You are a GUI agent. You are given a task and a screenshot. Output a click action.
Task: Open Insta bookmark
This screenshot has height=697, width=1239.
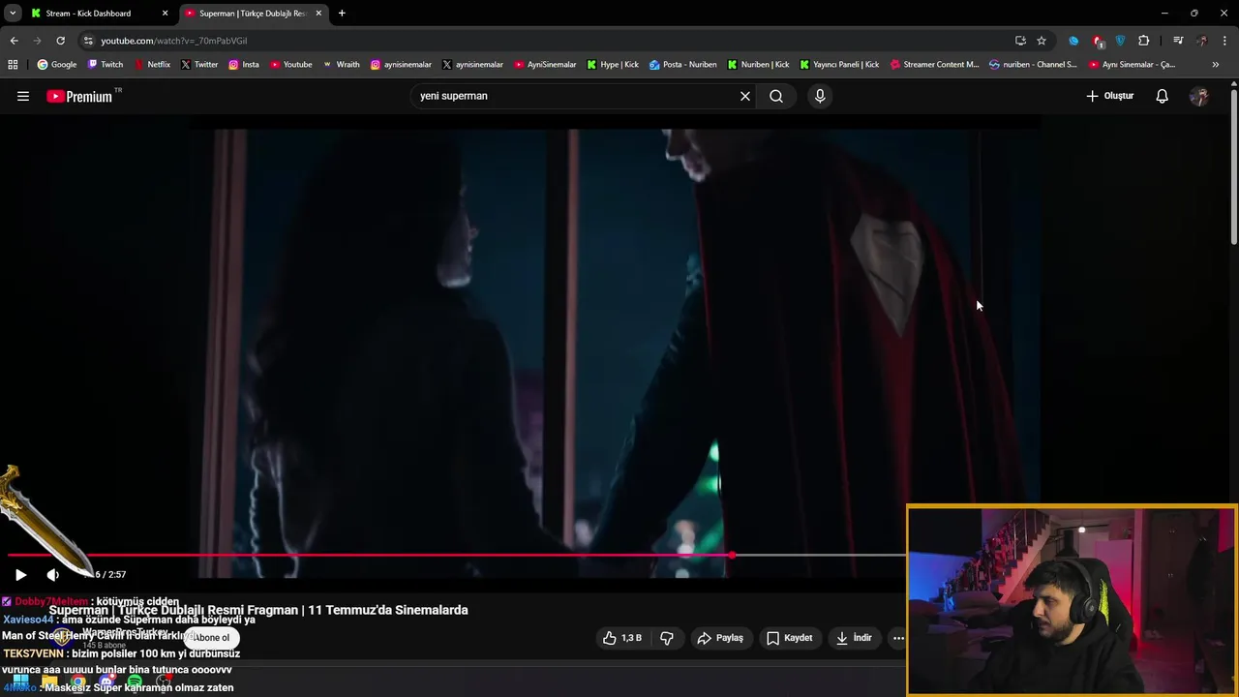[x=244, y=65]
